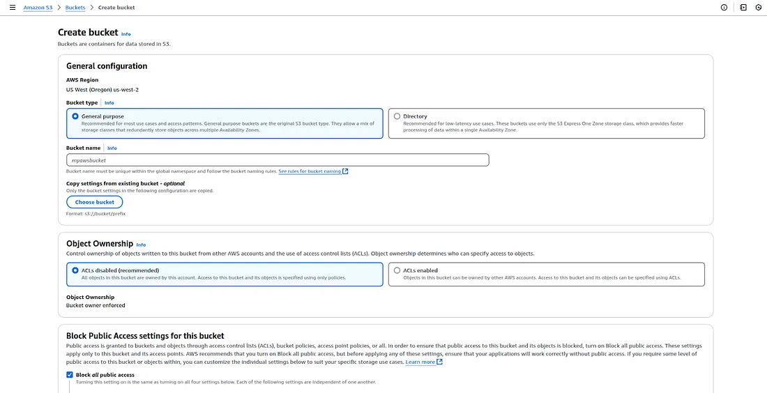Screen dimensions: 767x393
Task: Open the hamburger navigation menu
Action: point(13,8)
